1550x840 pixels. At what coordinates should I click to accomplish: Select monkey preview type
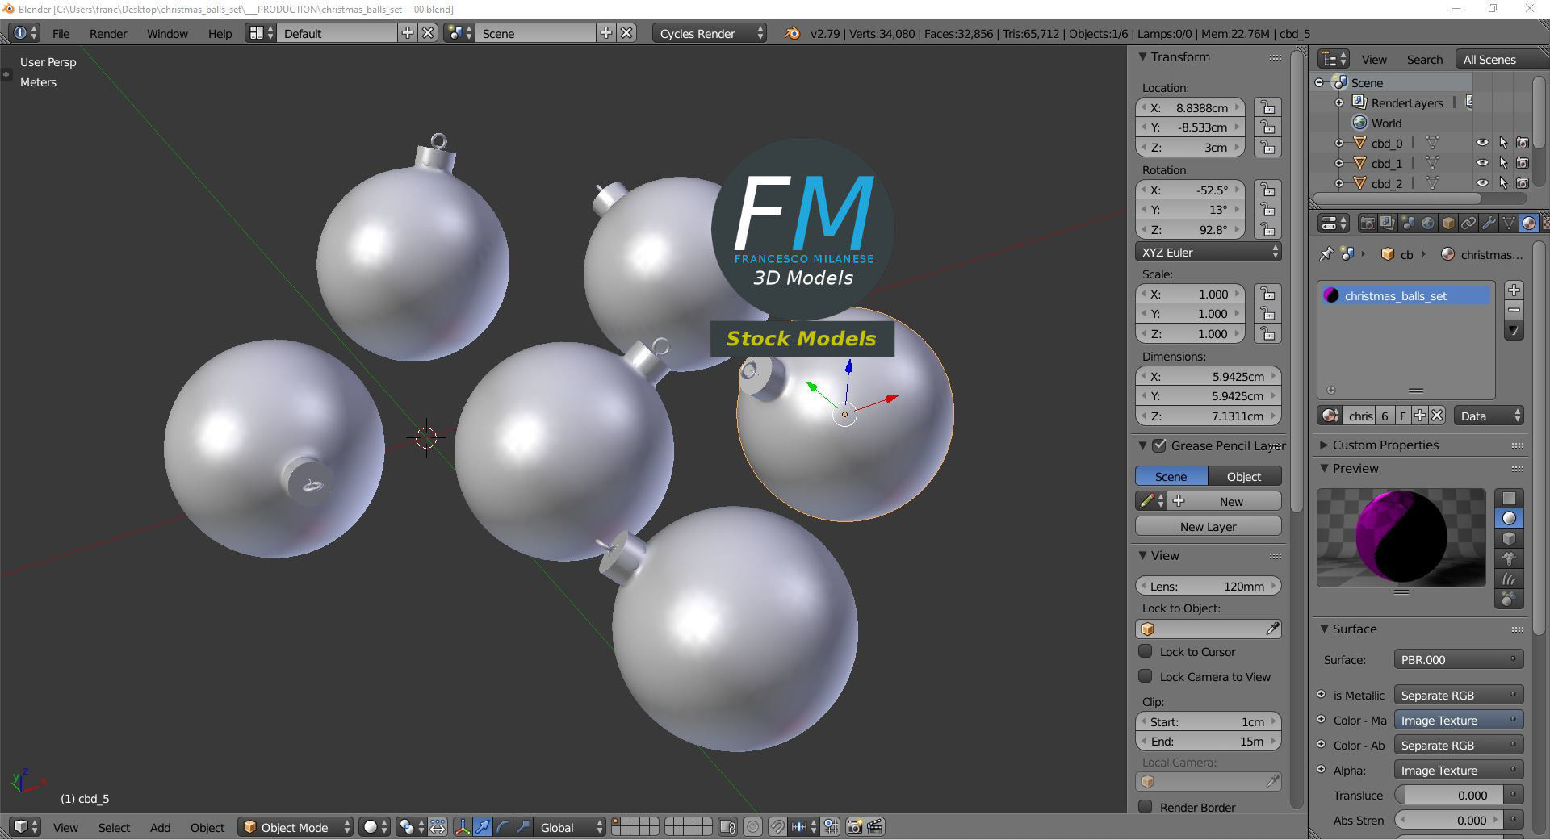pos(1509,559)
